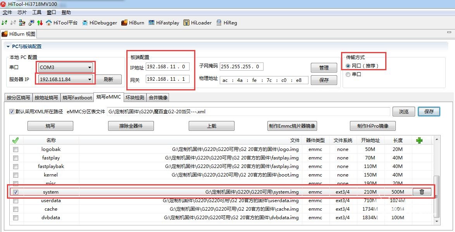Click the board IP地址 field

(167, 66)
